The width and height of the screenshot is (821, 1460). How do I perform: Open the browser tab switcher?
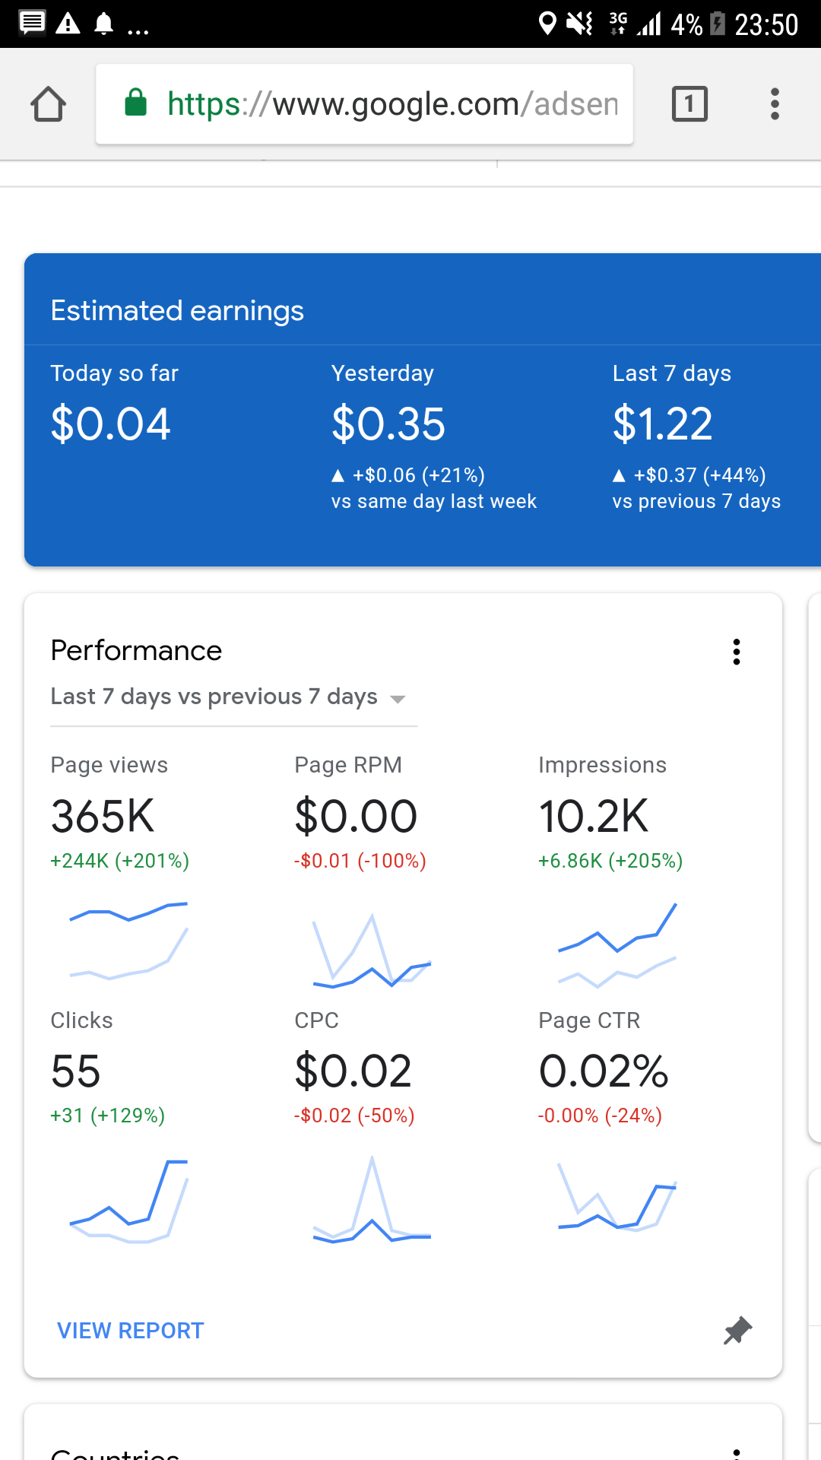coord(689,104)
